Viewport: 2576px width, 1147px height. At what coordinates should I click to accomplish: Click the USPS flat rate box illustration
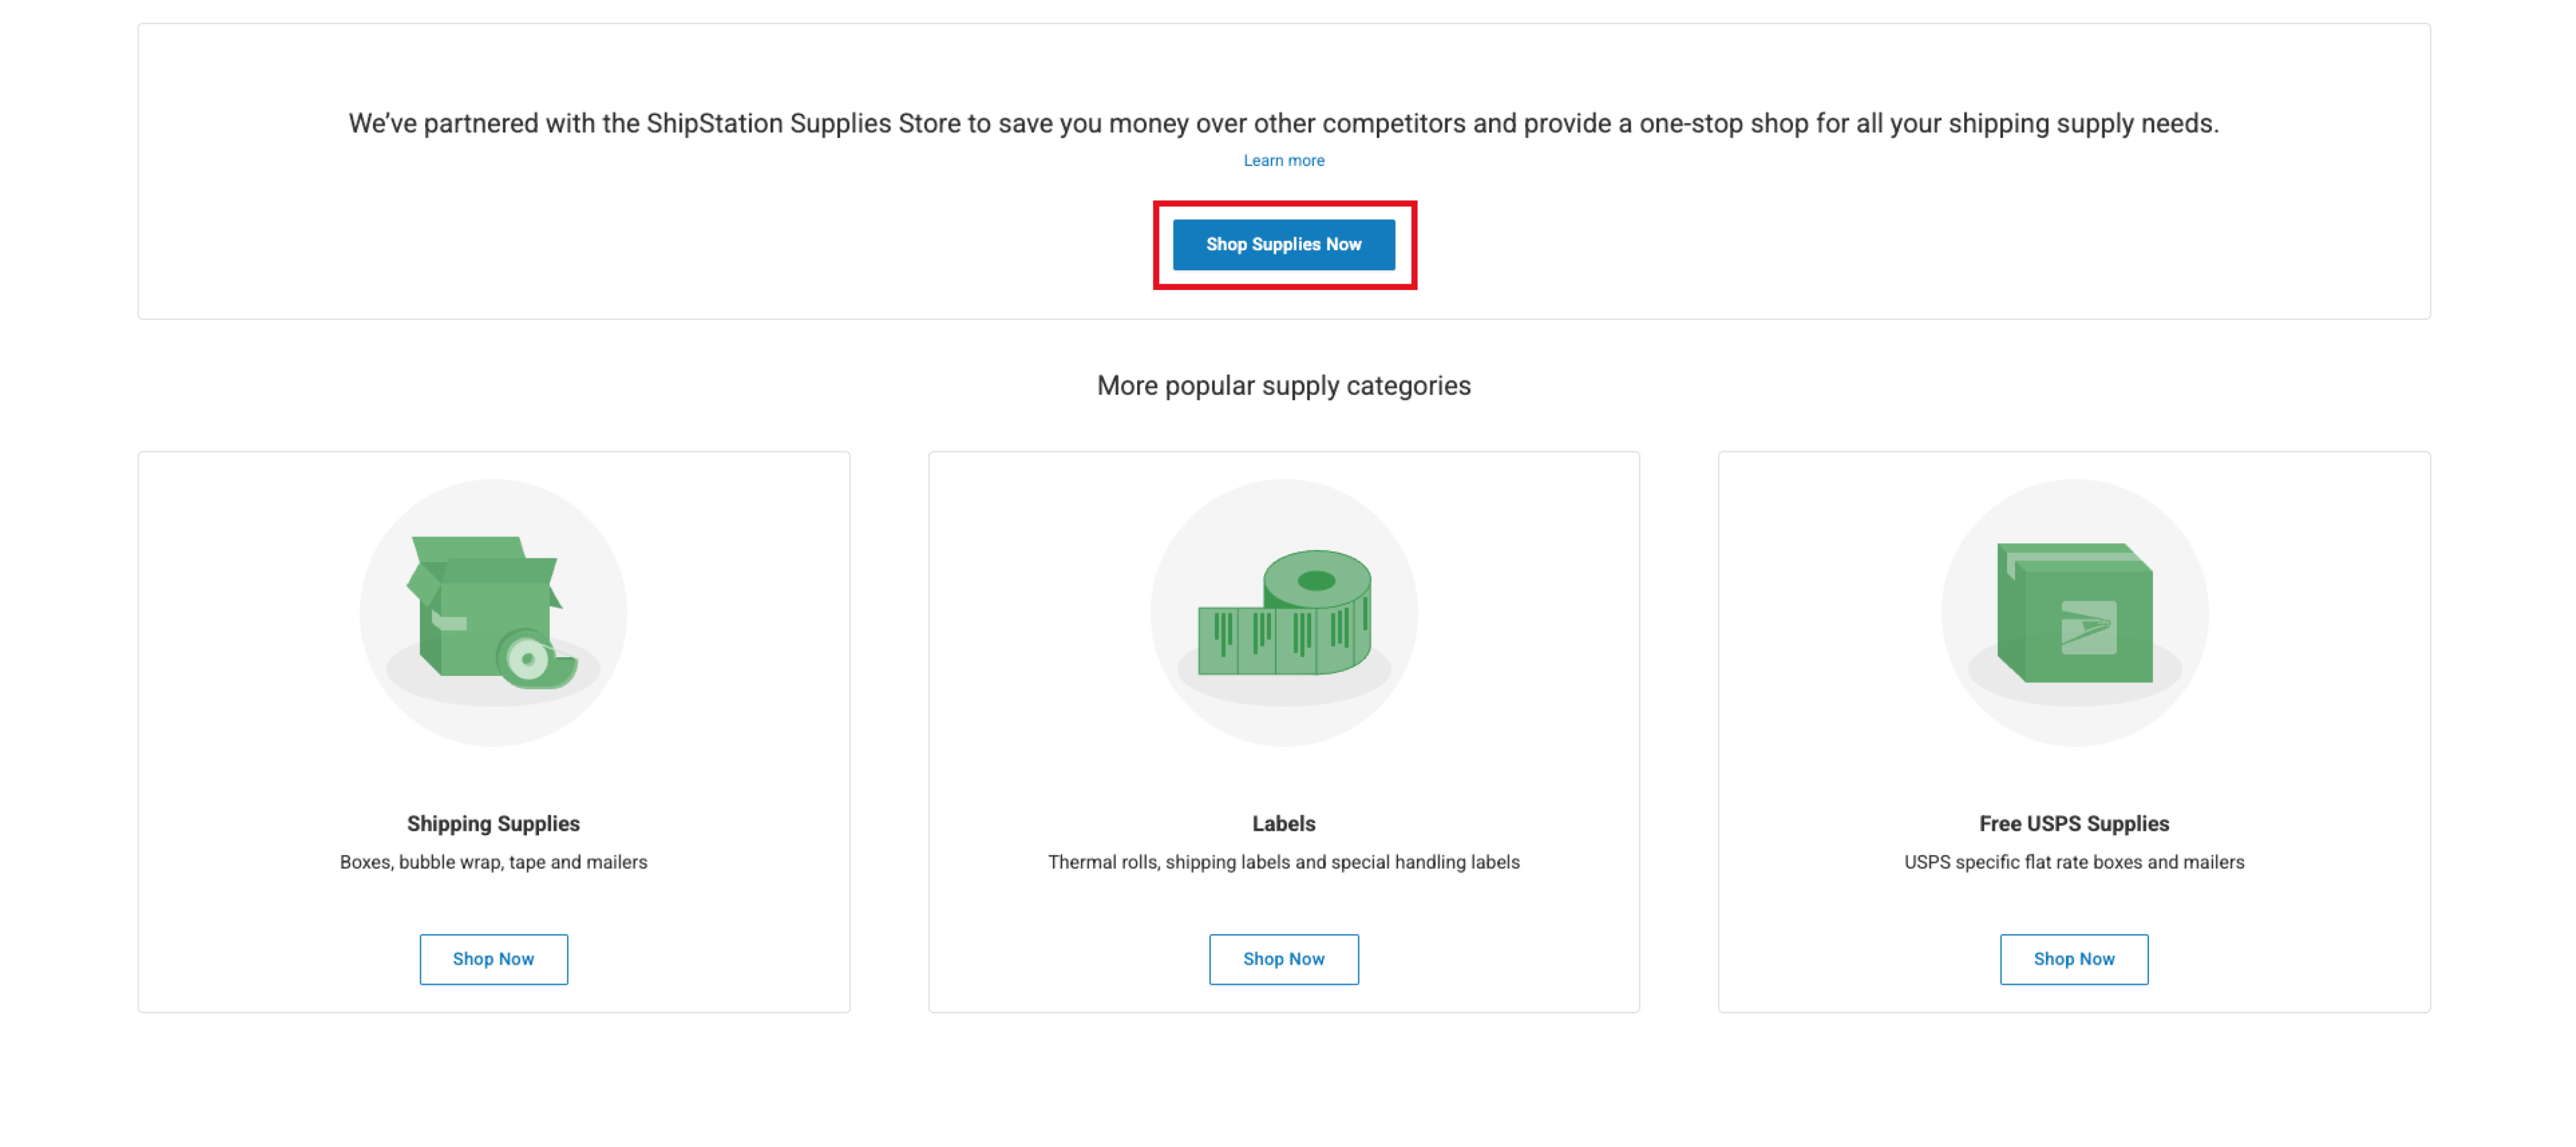click(x=2074, y=612)
